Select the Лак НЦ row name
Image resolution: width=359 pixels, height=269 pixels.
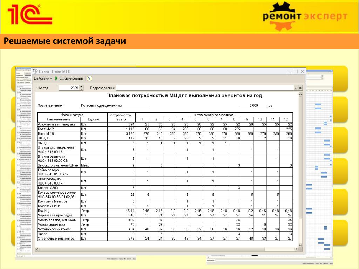click(x=59, y=211)
